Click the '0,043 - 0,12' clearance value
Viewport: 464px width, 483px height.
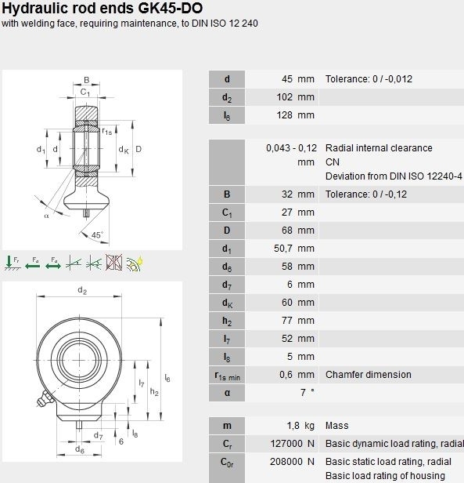click(x=292, y=148)
